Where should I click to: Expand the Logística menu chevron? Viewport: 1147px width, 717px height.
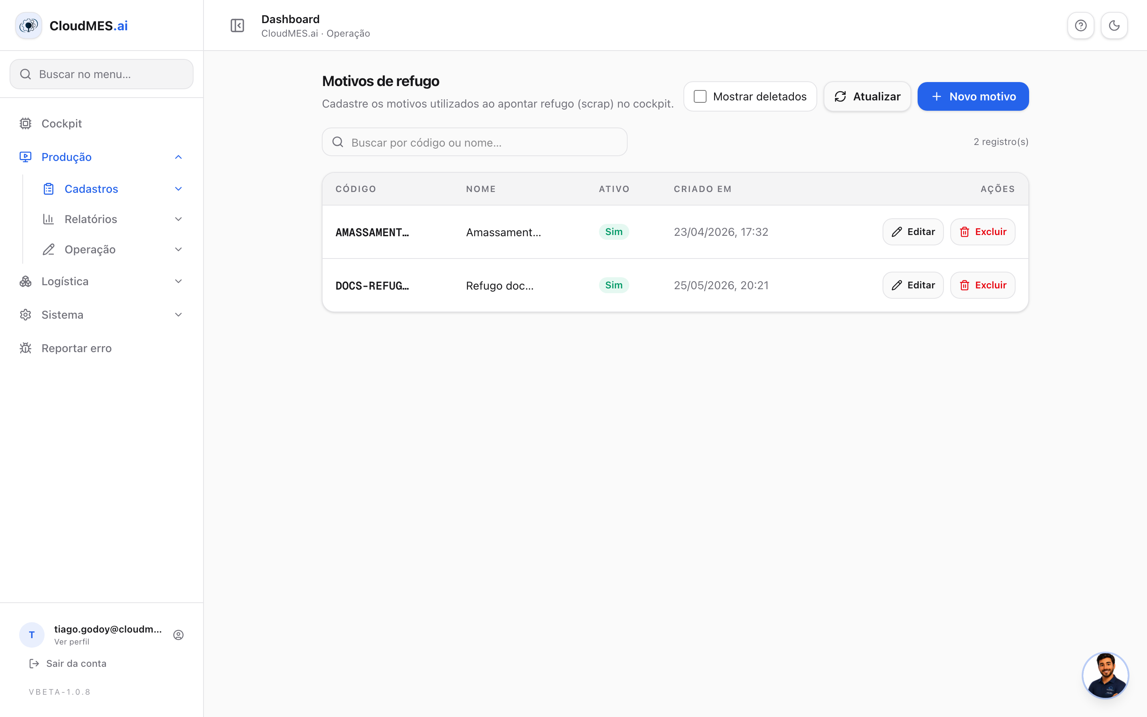click(x=178, y=281)
